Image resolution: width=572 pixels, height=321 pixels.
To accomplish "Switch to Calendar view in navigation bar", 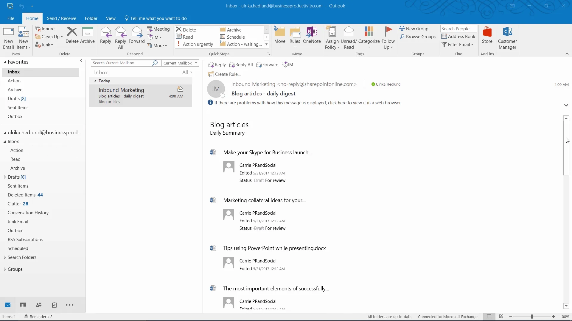I will point(23,305).
